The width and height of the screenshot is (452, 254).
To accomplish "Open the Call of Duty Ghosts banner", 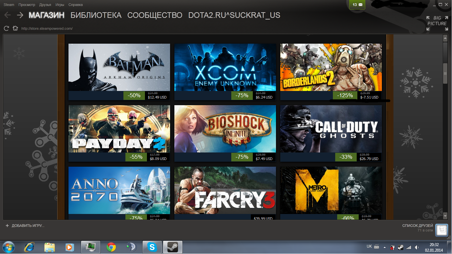I will point(331,129).
